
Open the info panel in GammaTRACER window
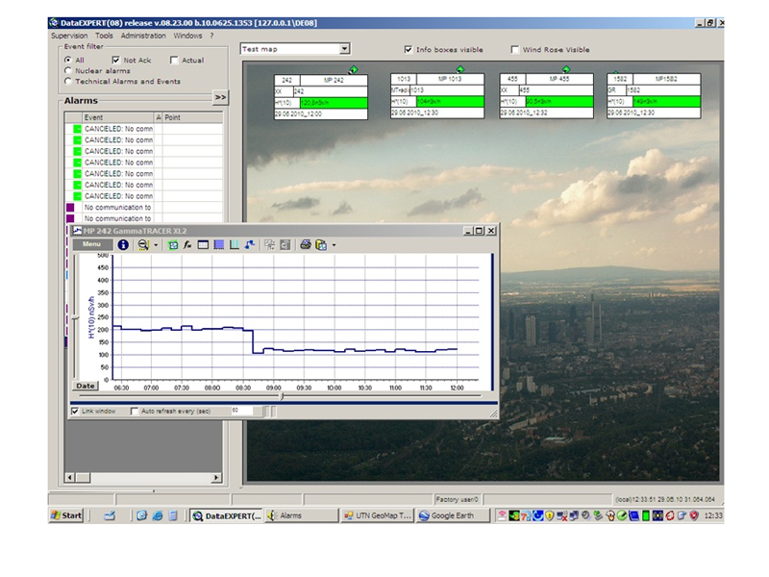tap(124, 244)
